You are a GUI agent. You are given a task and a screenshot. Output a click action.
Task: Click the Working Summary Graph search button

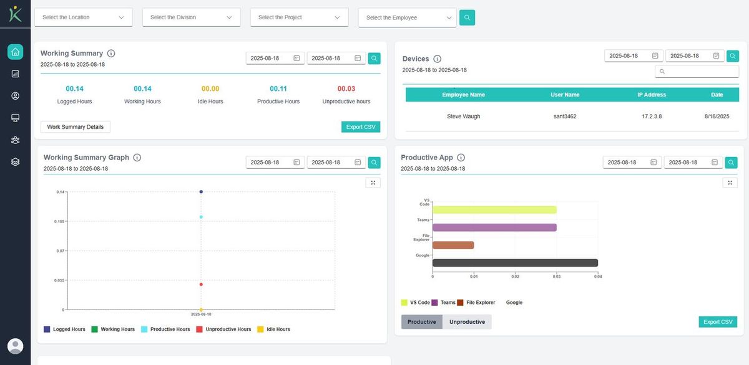click(x=374, y=163)
